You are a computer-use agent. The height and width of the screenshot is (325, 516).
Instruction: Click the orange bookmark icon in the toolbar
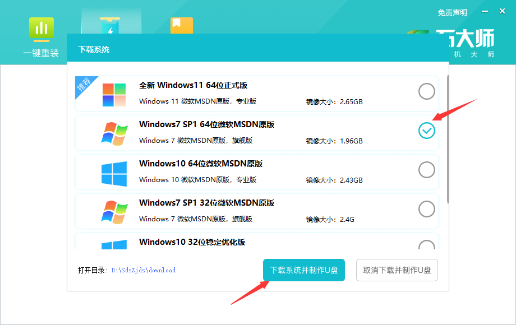coord(181,25)
